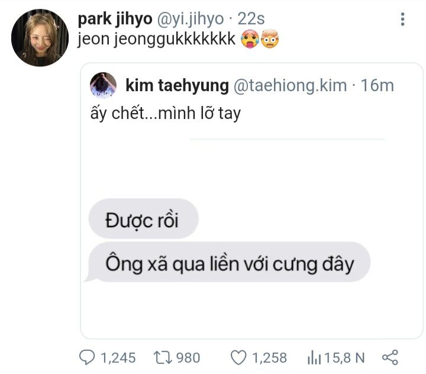Like the tweet with the heart icon
The height and width of the screenshot is (374, 426).
point(238,357)
